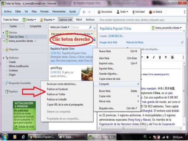Toggle italic formatting in the editor
Image resolution: width=188 pixels, height=141 pixels.
click(154, 57)
